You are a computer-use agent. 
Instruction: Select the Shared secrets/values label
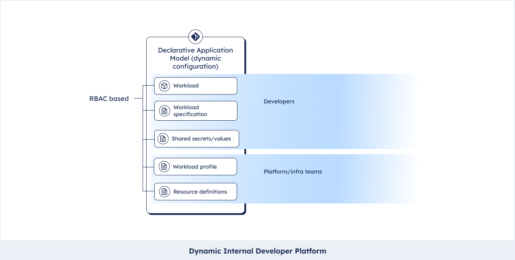click(201, 138)
